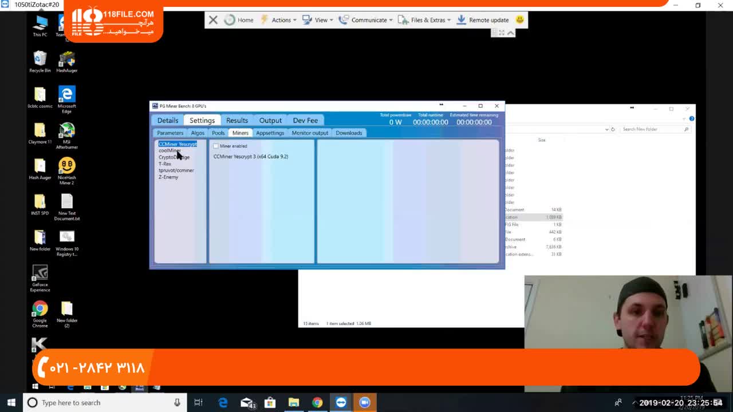
Task: Enable the 'Miner enabled' checkbox
Action: [216, 146]
